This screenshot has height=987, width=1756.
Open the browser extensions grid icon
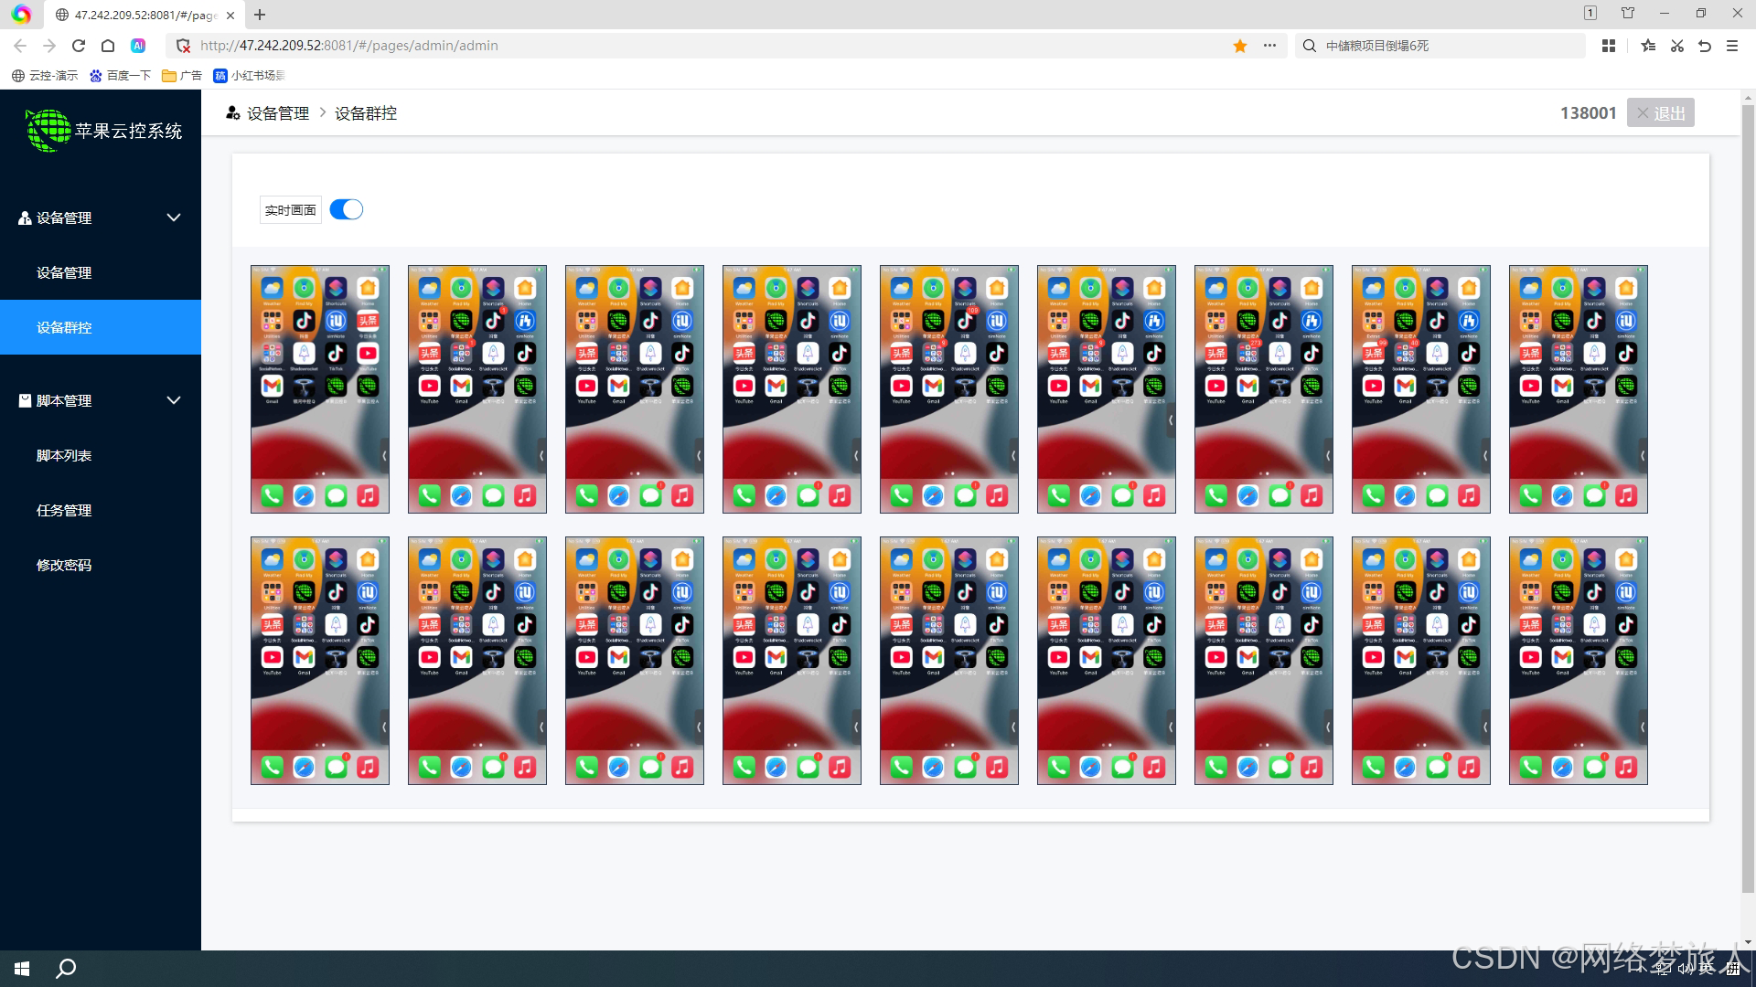pos(1609,46)
